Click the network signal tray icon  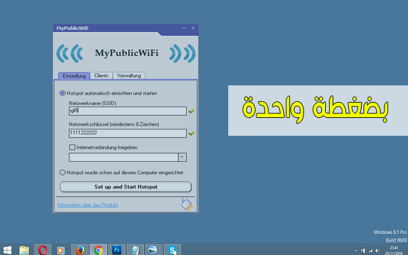pyautogui.click(x=370, y=251)
